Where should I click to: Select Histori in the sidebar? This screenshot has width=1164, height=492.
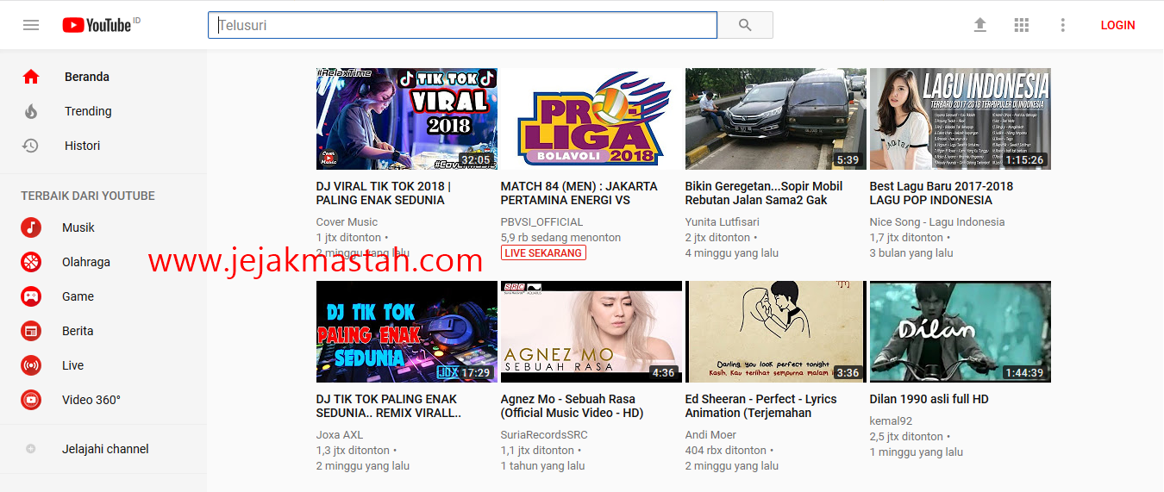coord(83,146)
